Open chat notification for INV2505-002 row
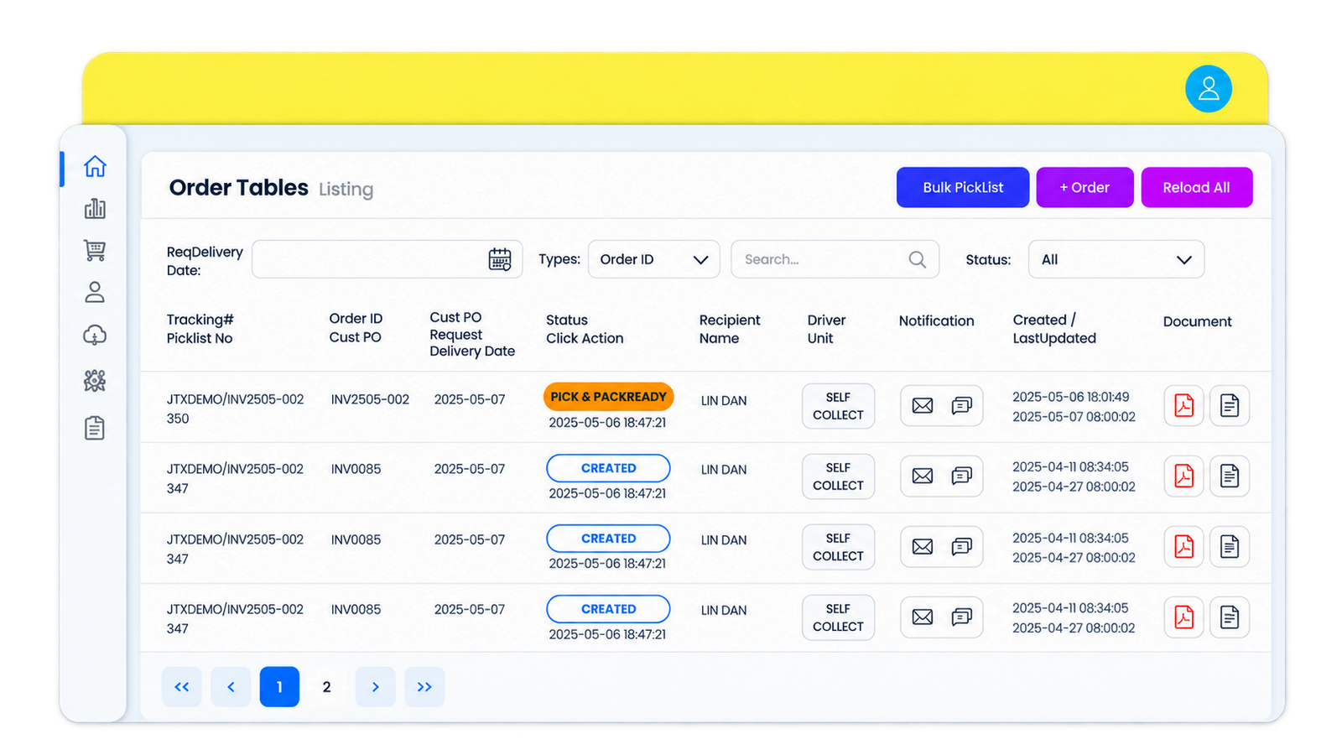 tap(962, 406)
